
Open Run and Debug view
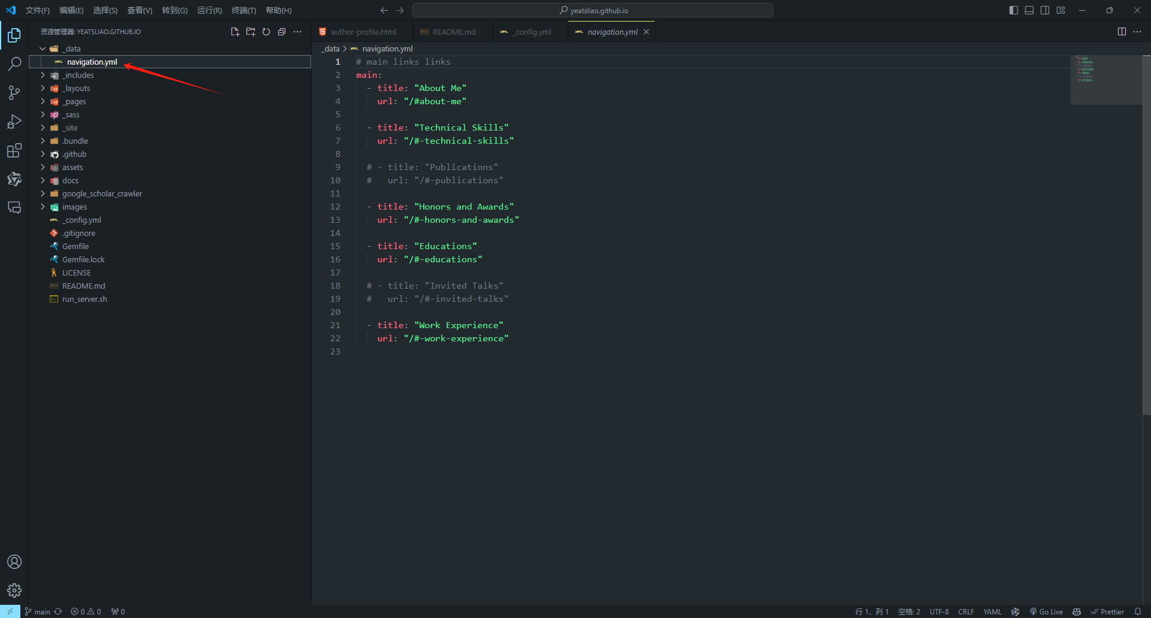pyautogui.click(x=14, y=122)
